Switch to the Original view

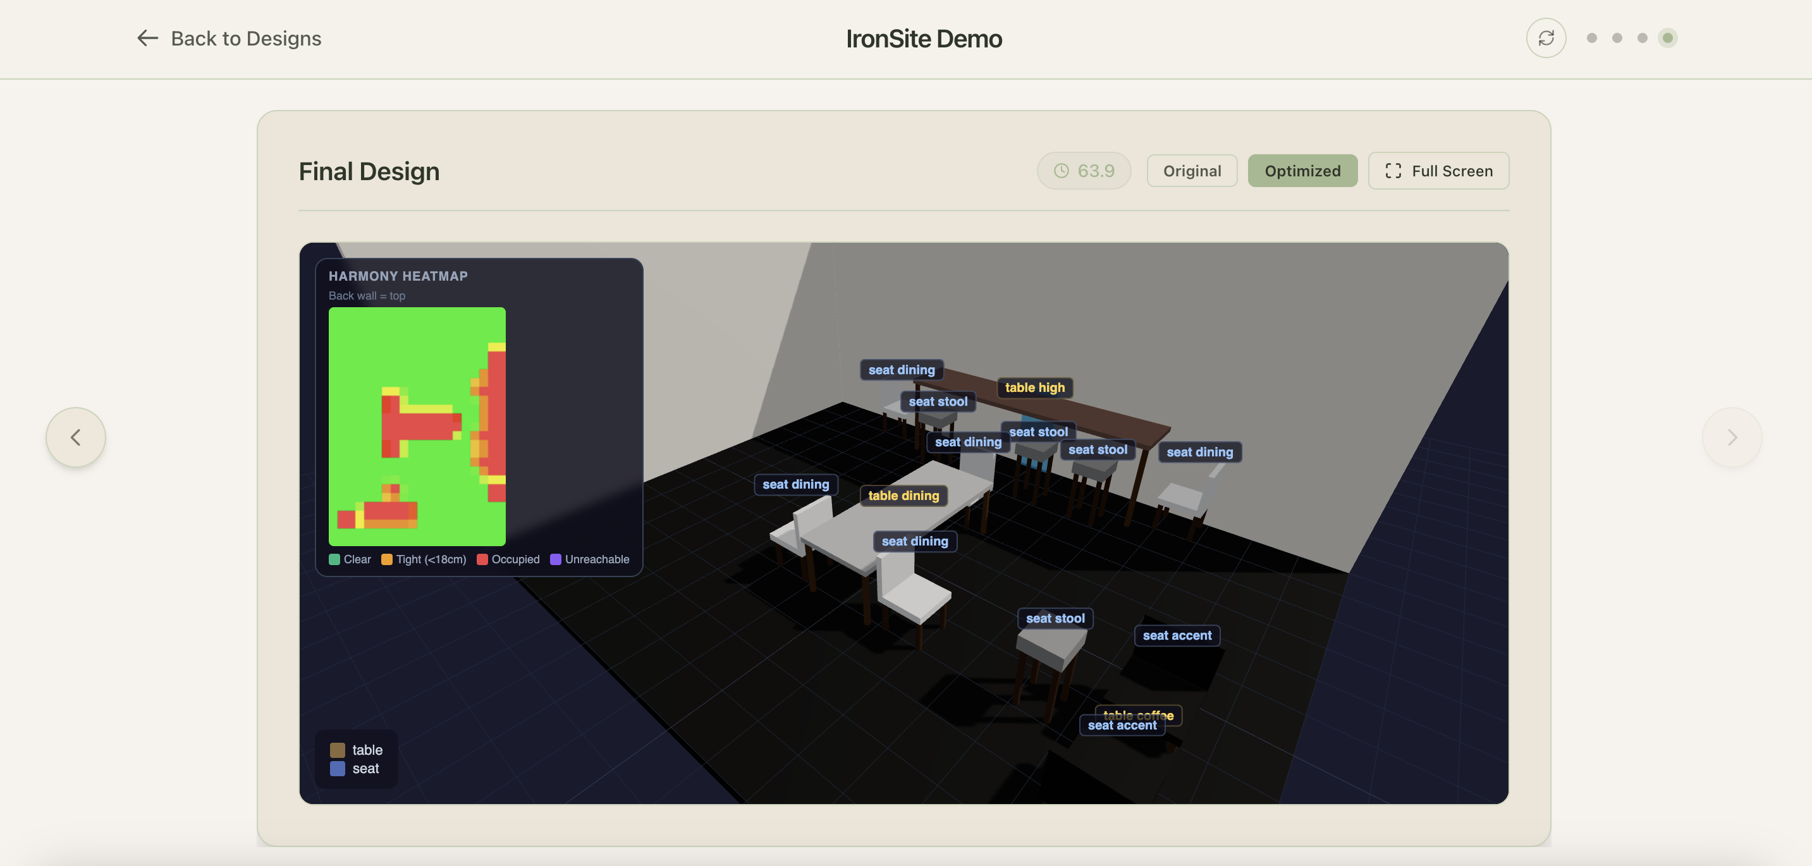1192,171
